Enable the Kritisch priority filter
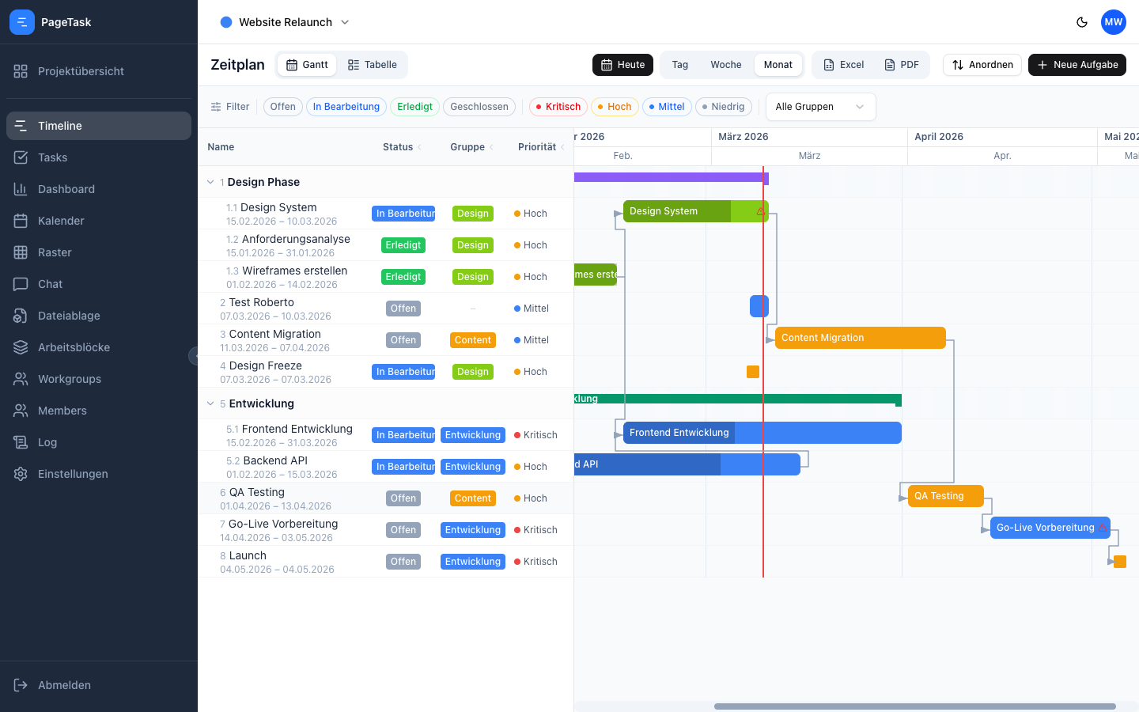The width and height of the screenshot is (1139, 712). (558, 106)
